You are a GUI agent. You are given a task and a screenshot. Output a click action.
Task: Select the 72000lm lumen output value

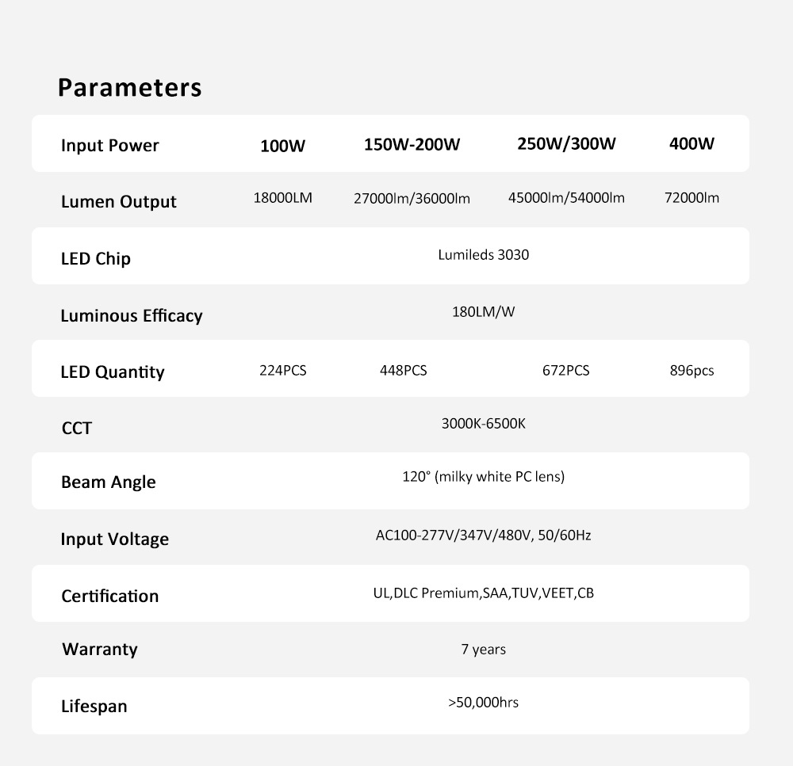coord(691,198)
